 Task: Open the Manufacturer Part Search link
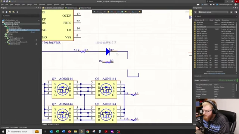(x=217, y=74)
